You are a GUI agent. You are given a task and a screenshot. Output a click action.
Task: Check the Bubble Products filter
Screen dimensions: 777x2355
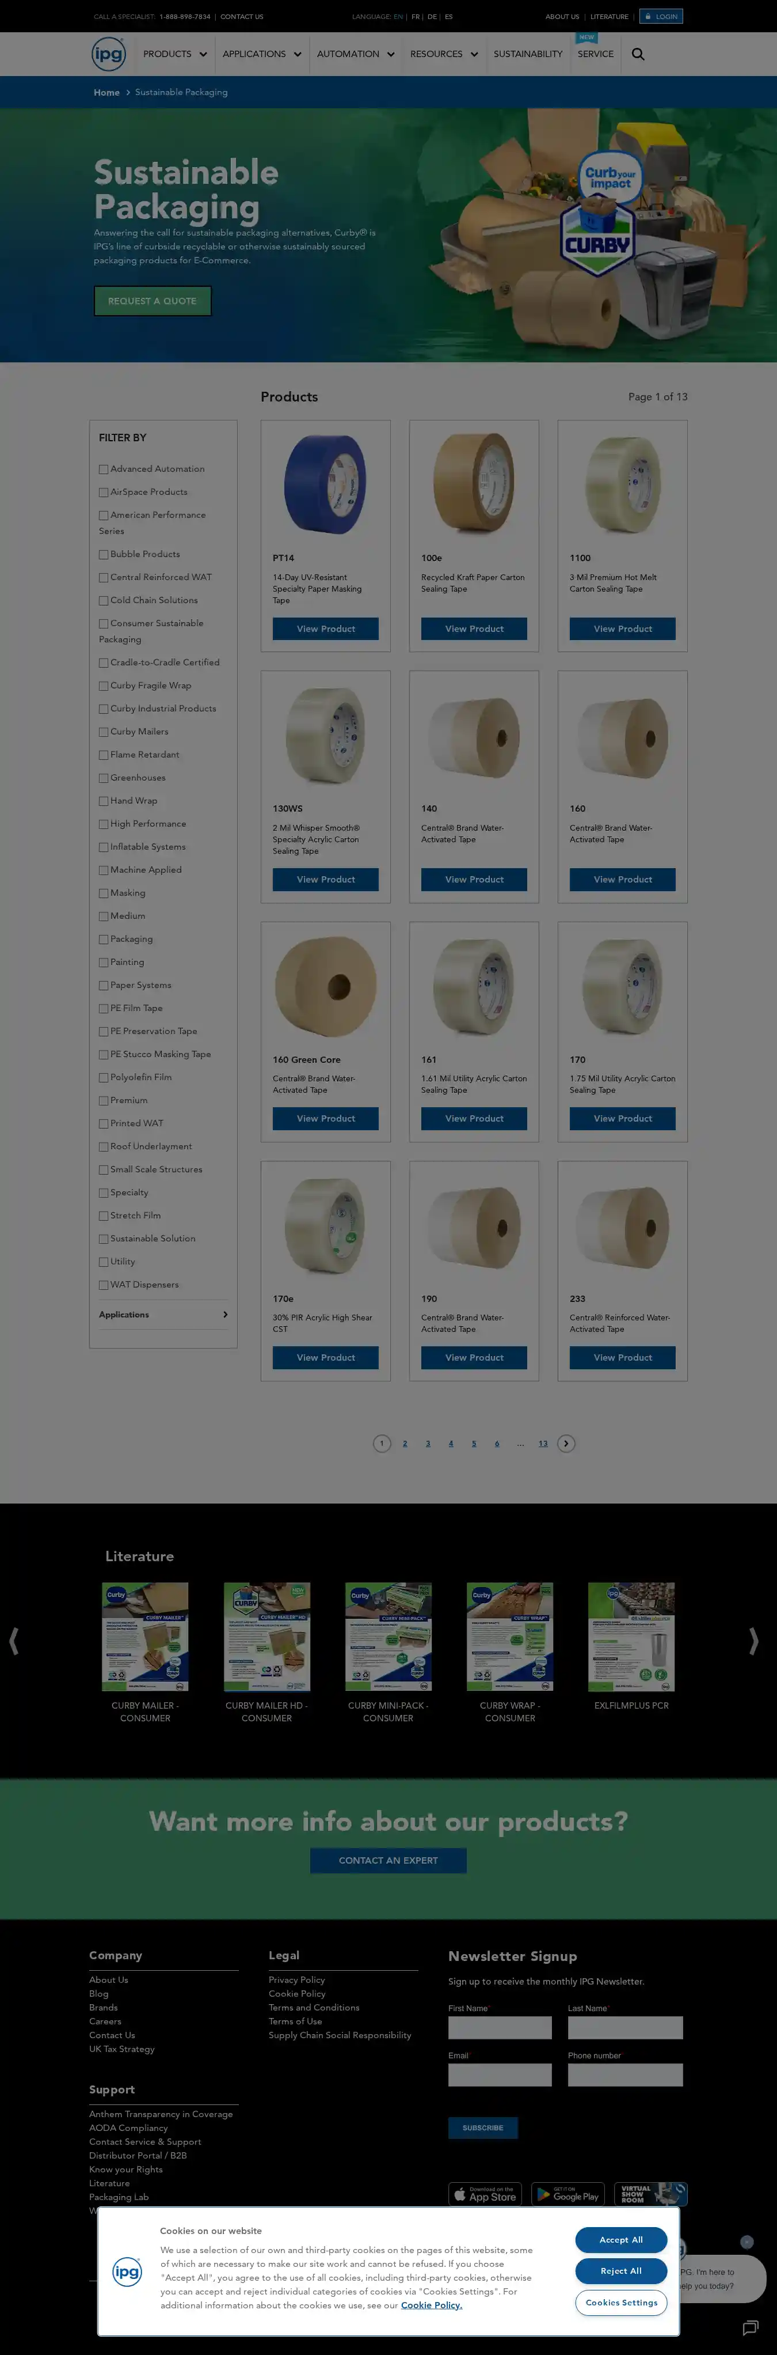(103, 555)
